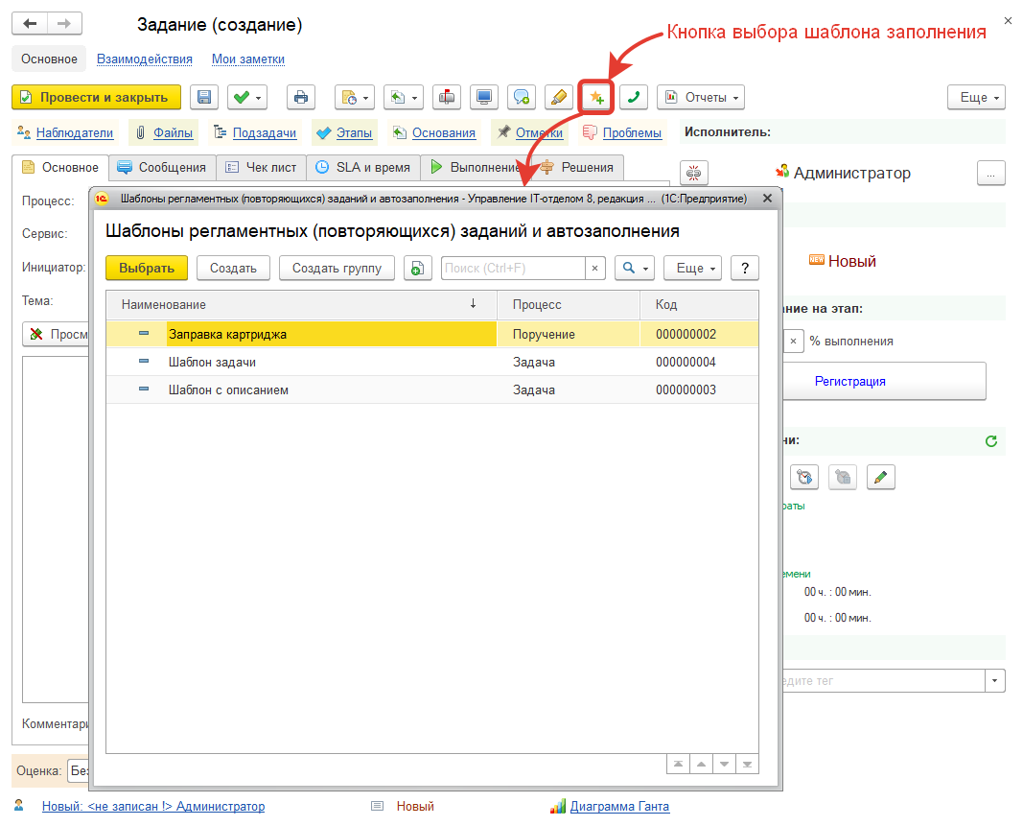
Task: Open create-based-on document icon dropdown
Action: [x=404, y=97]
